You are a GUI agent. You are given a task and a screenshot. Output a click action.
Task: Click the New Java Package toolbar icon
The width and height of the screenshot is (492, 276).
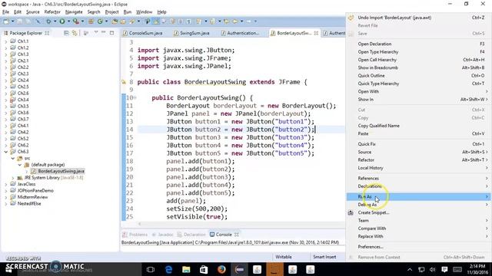coord(91,21)
